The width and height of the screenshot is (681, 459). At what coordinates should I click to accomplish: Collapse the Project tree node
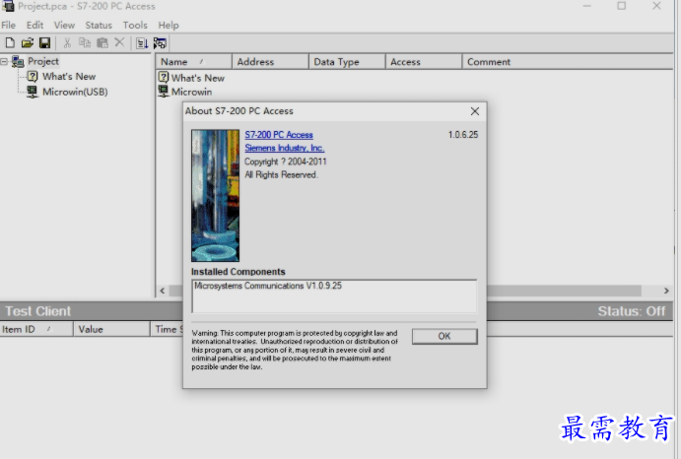point(4,62)
